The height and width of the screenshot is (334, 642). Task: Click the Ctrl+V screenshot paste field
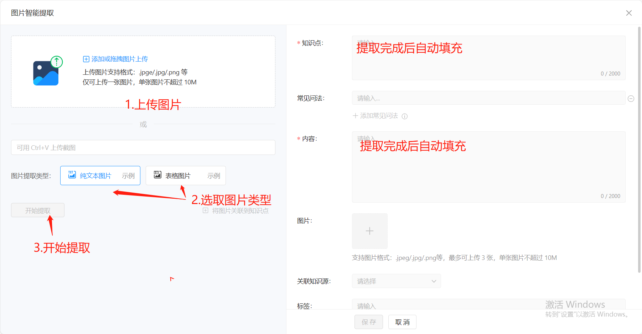(x=143, y=147)
